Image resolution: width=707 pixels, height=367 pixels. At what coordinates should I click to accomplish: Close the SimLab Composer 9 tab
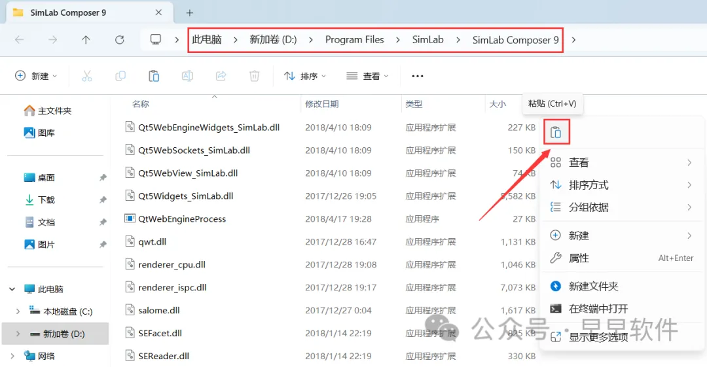click(158, 12)
